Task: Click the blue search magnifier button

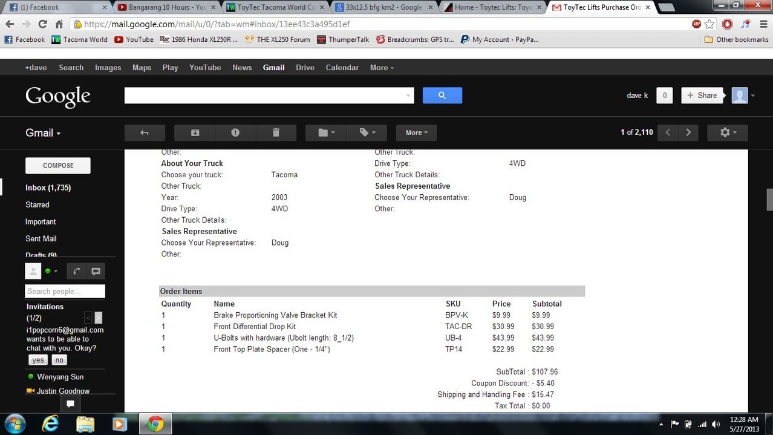Action: [442, 96]
